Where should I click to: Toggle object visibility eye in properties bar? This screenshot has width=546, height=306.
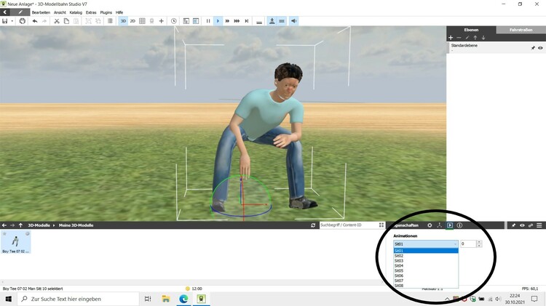coord(522,225)
